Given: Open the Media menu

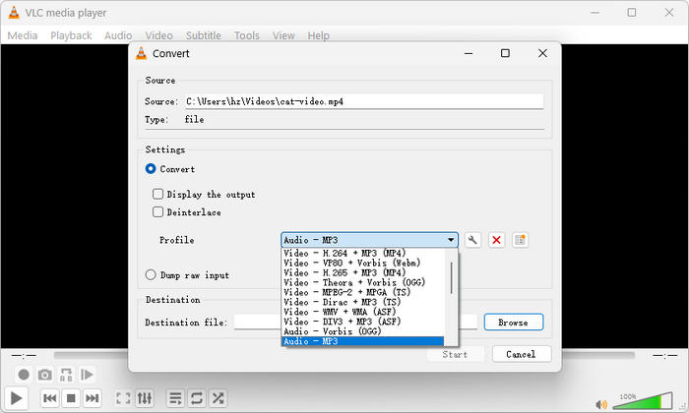Looking at the screenshot, I should pyautogui.click(x=23, y=35).
